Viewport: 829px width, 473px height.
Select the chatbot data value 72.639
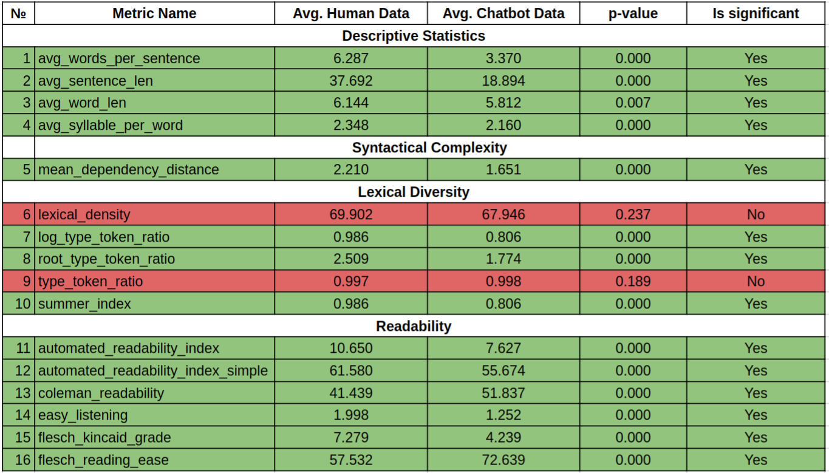pos(503,460)
